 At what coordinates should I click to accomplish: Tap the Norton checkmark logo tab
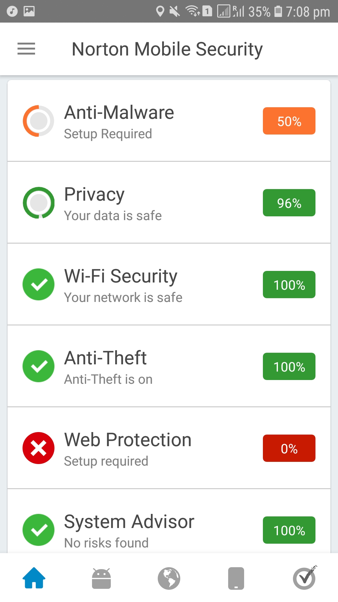click(304, 578)
